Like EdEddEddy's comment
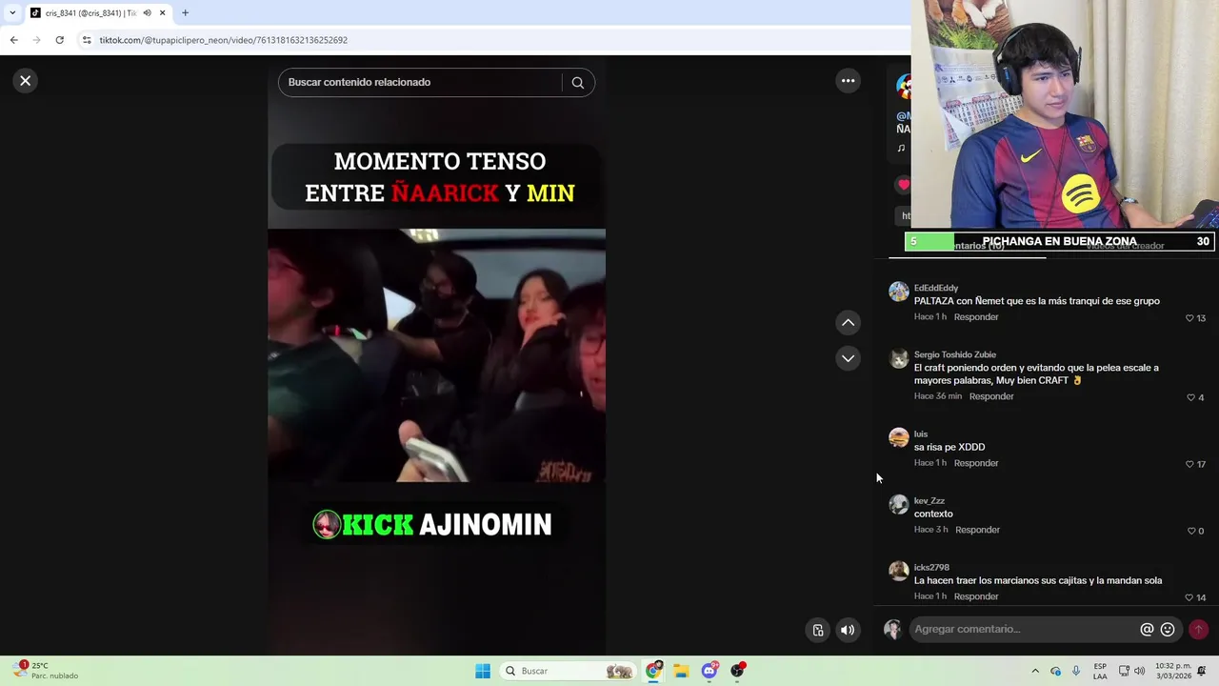The height and width of the screenshot is (686, 1219). pos(1189,318)
